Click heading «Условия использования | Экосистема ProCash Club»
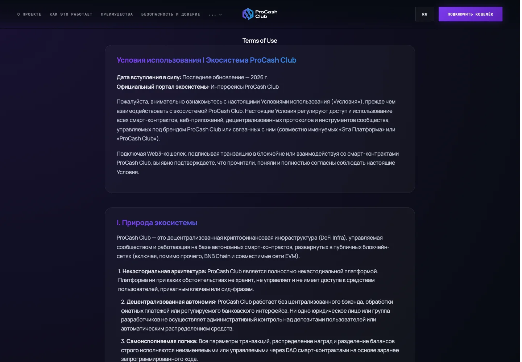The height and width of the screenshot is (362, 522). coord(206,60)
